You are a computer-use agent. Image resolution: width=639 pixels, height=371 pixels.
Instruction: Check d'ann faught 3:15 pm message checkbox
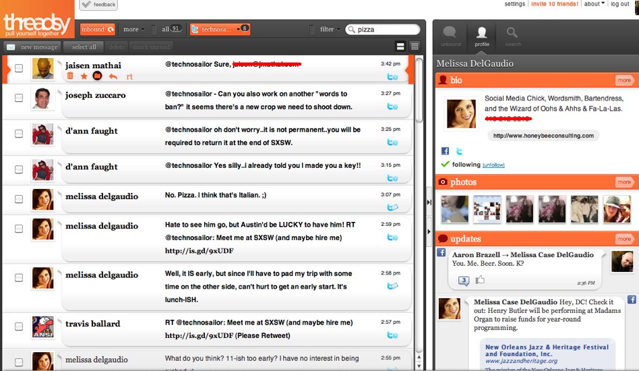[x=19, y=169]
